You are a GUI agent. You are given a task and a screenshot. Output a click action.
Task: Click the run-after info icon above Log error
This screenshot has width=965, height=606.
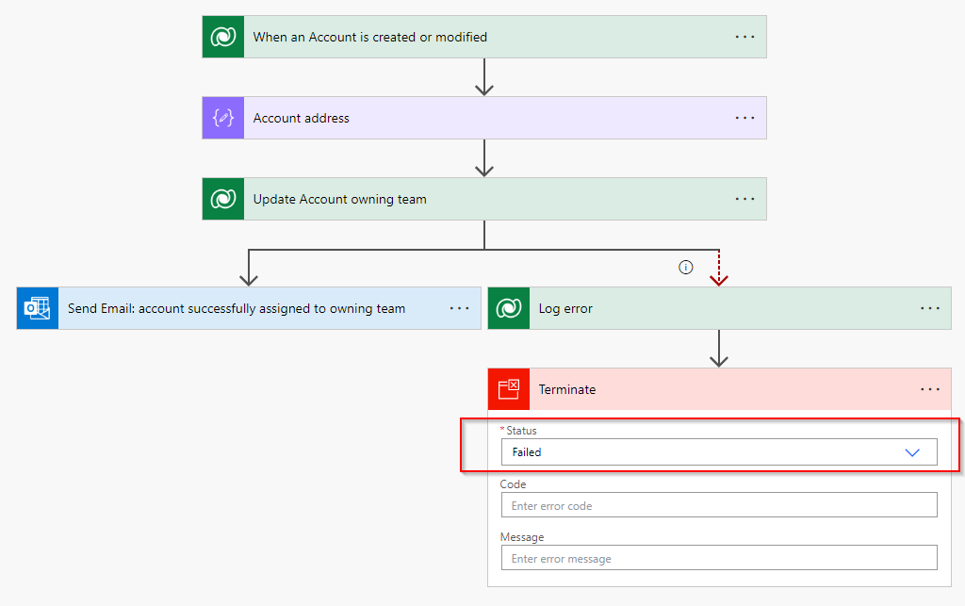pyautogui.click(x=686, y=267)
